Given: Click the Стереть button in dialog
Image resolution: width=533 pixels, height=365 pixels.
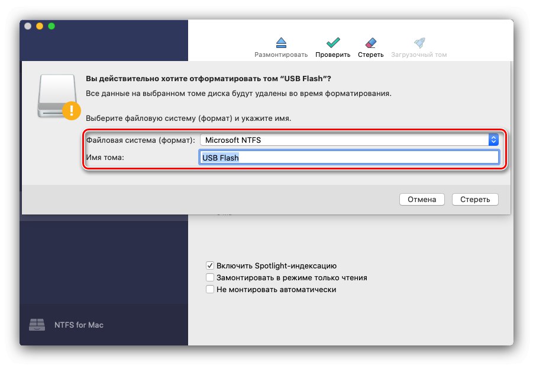Looking at the screenshot, I should click(x=475, y=200).
